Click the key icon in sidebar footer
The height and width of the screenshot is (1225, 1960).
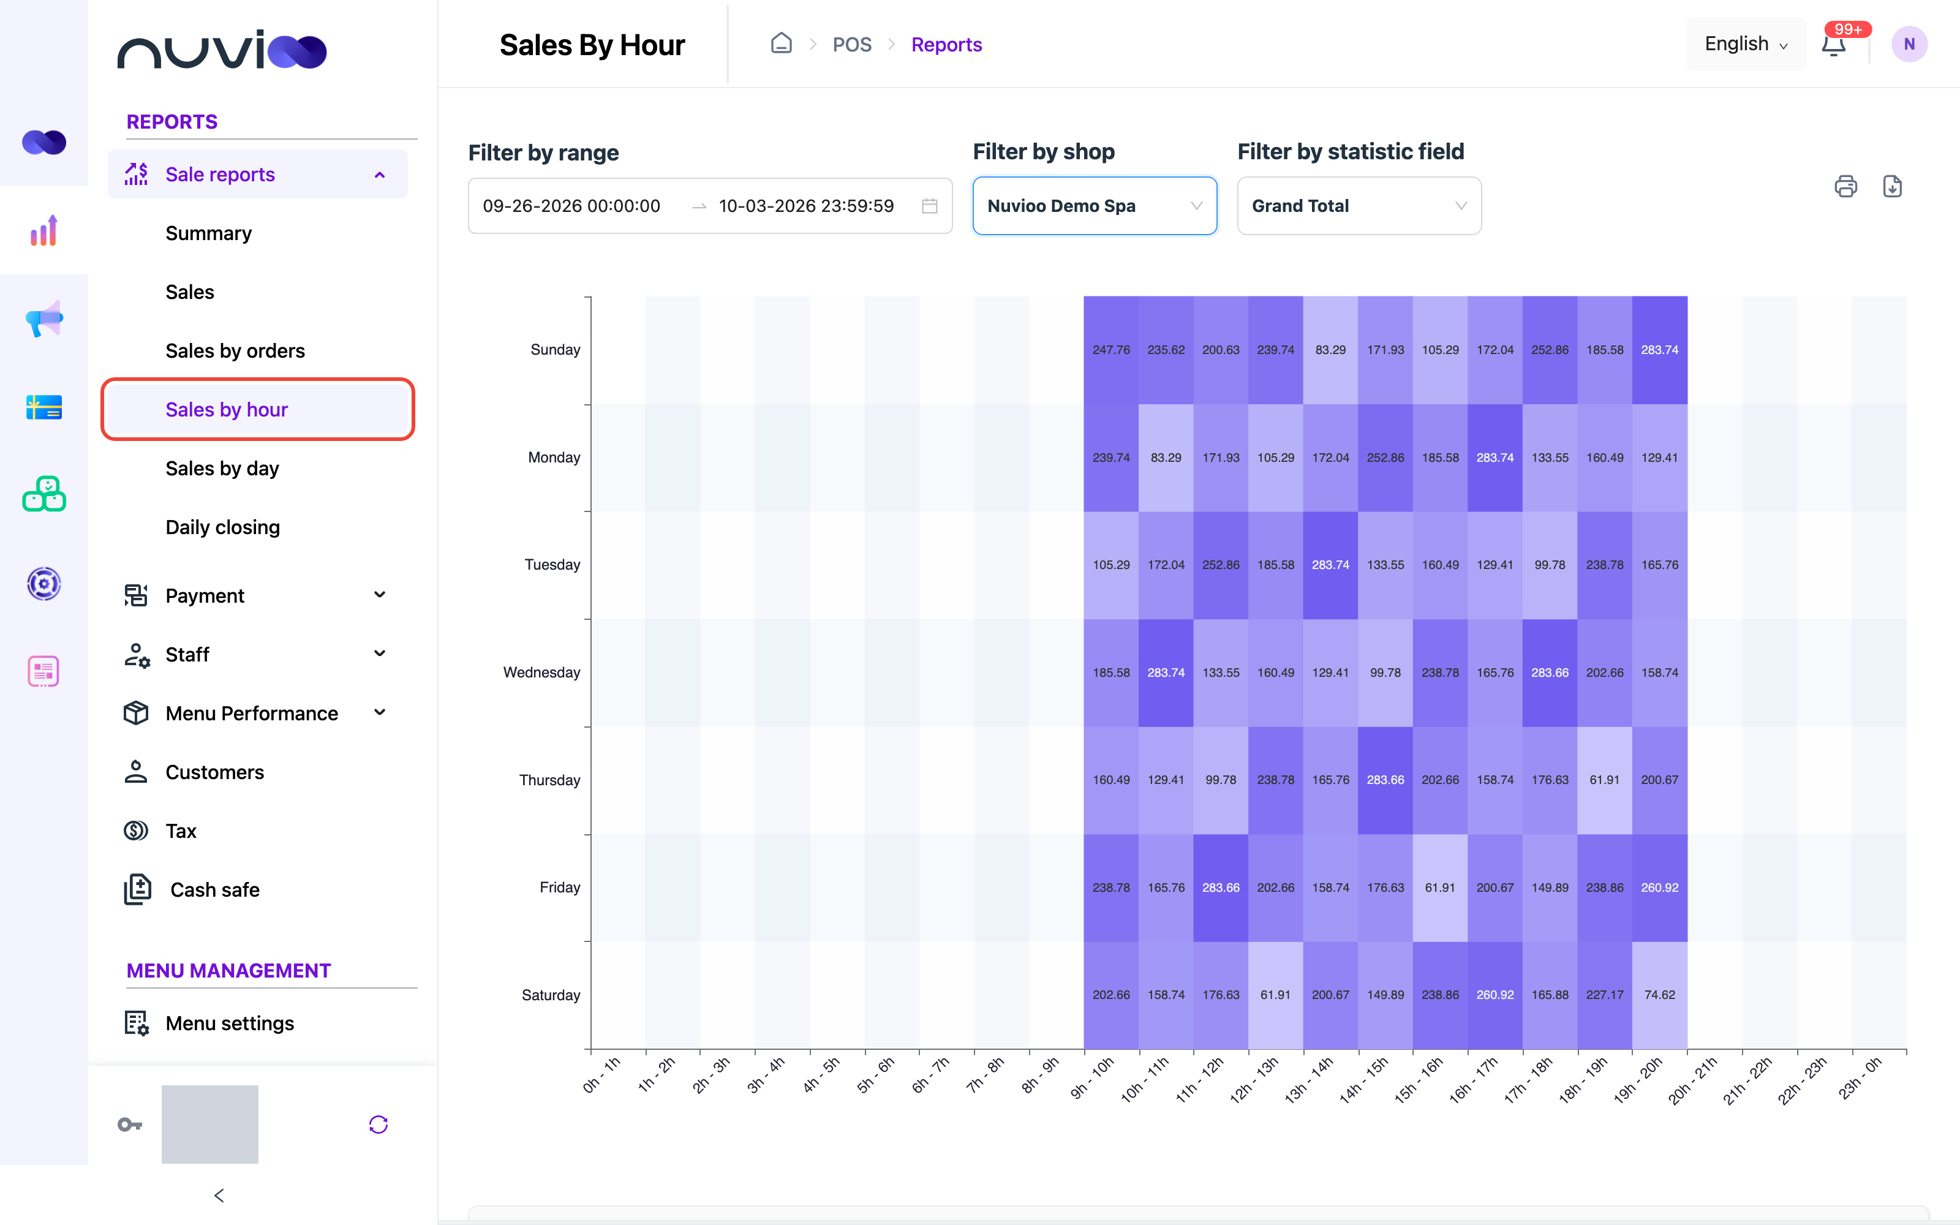click(130, 1125)
